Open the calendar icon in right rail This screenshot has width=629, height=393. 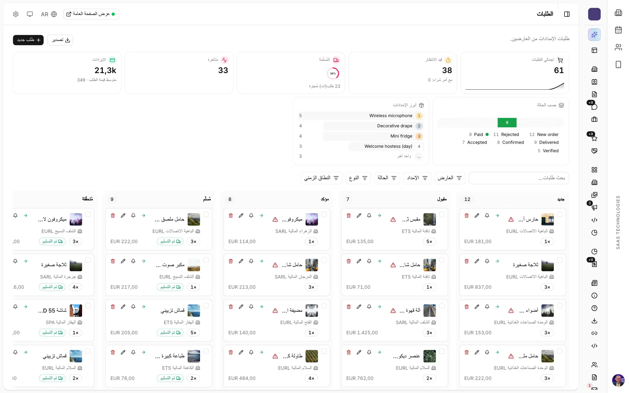coord(618,30)
